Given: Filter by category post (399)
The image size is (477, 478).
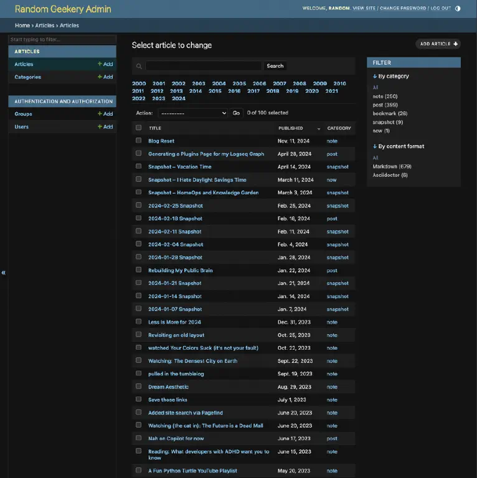Looking at the screenshot, I should [x=385, y=105].
